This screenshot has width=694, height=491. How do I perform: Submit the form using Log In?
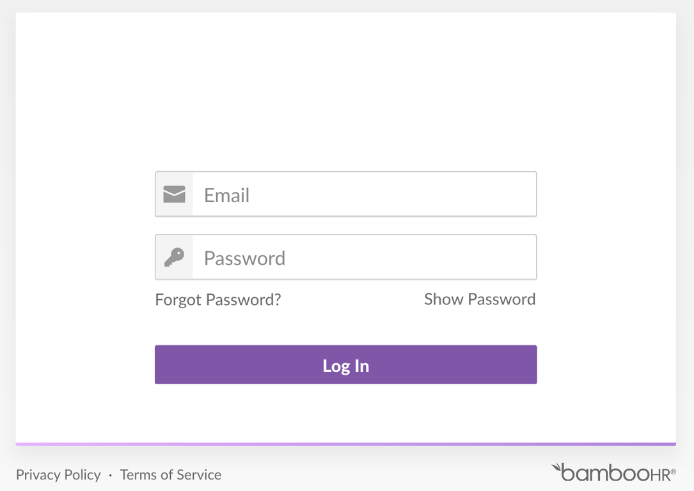[345, 365]
